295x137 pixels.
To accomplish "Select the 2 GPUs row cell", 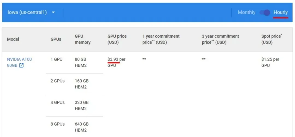I will coord(58,81).
